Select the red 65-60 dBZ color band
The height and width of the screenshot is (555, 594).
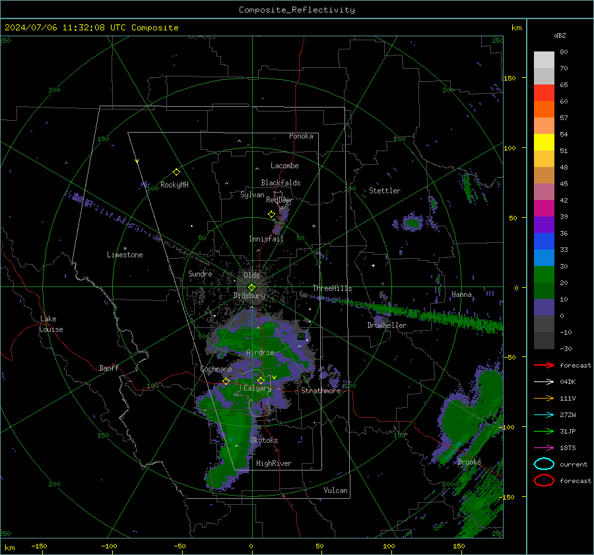click(544, 93)
